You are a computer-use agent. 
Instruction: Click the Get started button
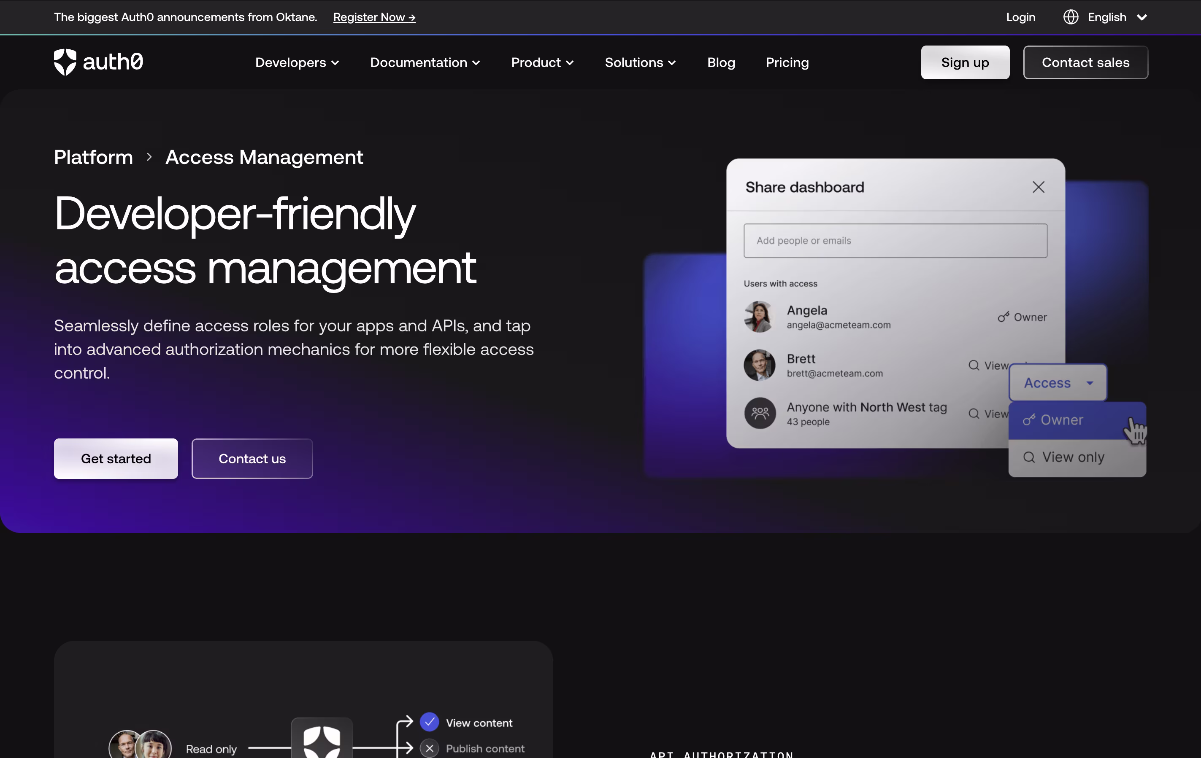pos(116,459)
